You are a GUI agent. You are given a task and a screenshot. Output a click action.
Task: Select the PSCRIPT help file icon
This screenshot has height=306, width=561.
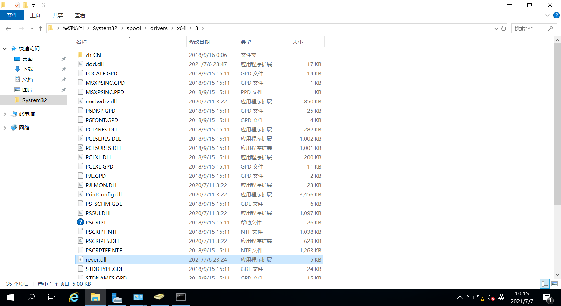80,222
